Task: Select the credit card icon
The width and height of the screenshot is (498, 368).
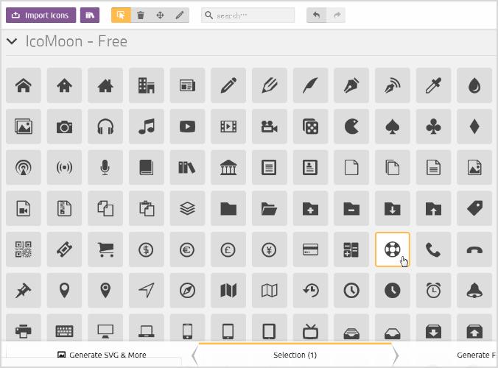Action: tap(310, 250)
